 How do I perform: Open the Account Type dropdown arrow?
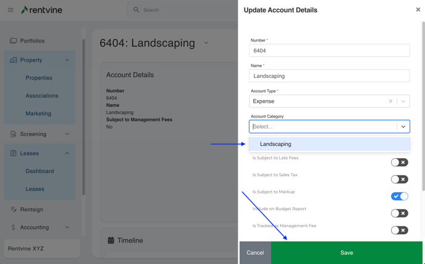point(403,101)
